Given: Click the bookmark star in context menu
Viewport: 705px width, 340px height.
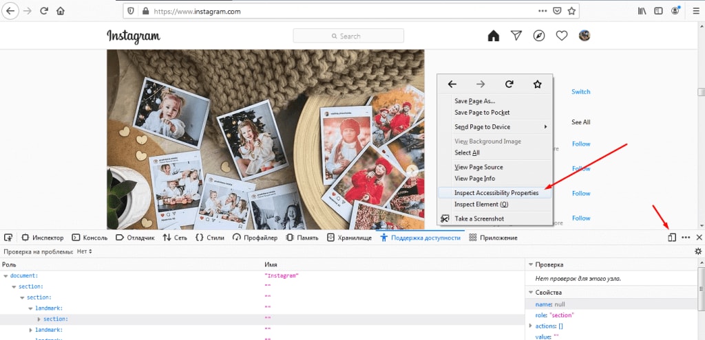Looking at the screenshot, I should coord(537,84).
